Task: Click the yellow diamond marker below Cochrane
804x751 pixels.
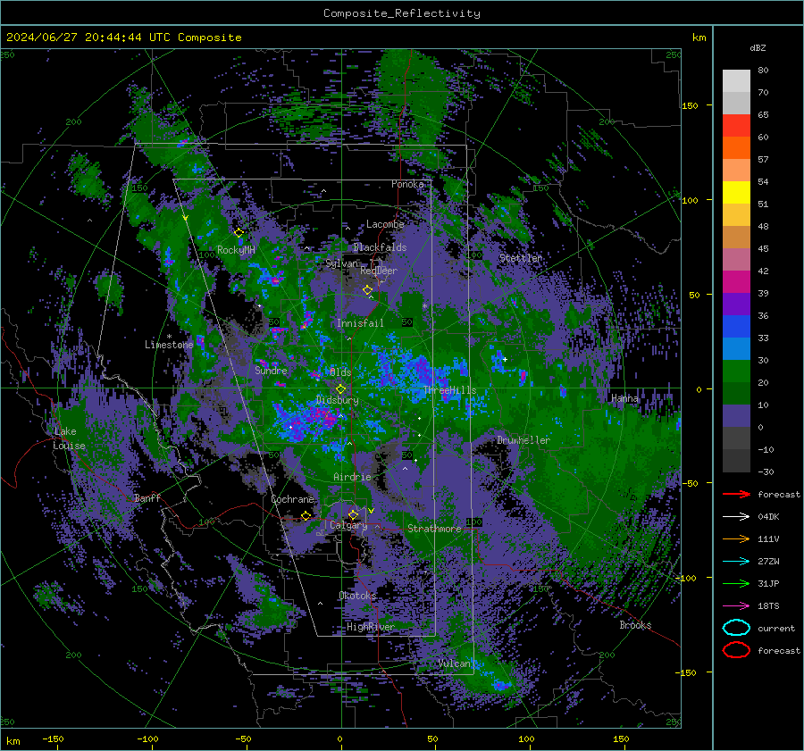Action: pos(306,516)
